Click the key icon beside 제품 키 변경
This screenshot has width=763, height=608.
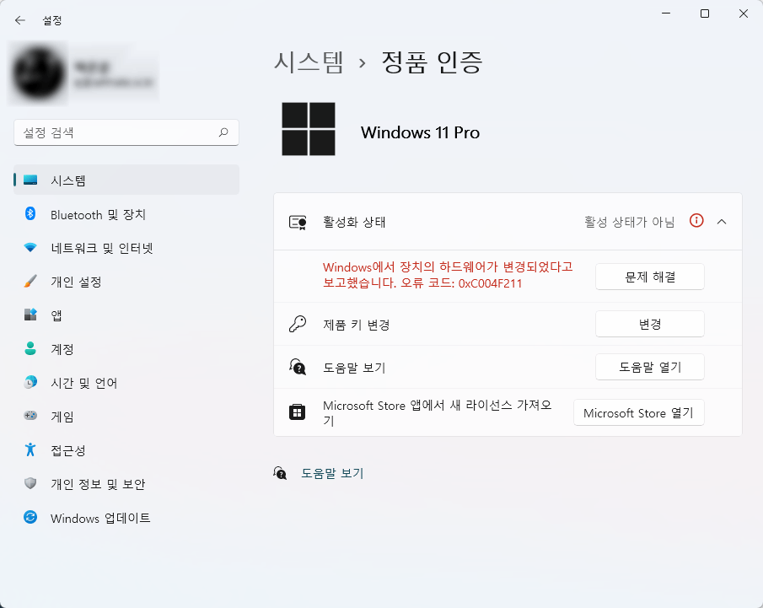(298, 324)
